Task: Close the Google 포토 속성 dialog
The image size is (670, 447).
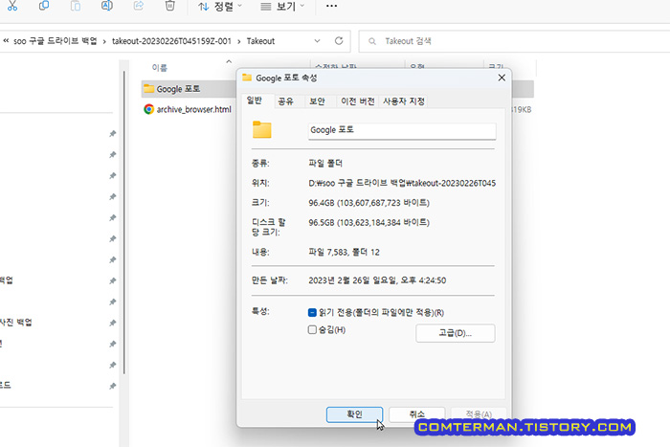Action: click(502, 78)
